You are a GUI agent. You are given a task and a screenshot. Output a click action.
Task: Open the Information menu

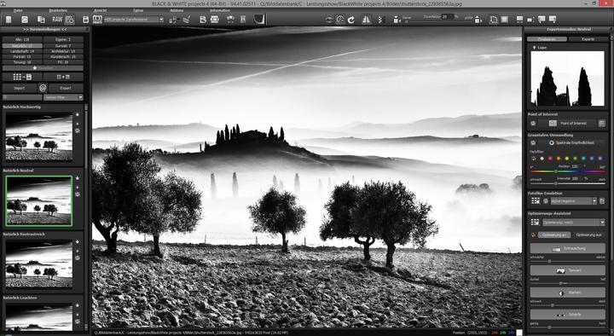point(220,10)
